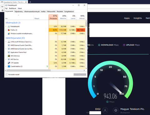Sort by Processzor column header

(x=53, y=17)
